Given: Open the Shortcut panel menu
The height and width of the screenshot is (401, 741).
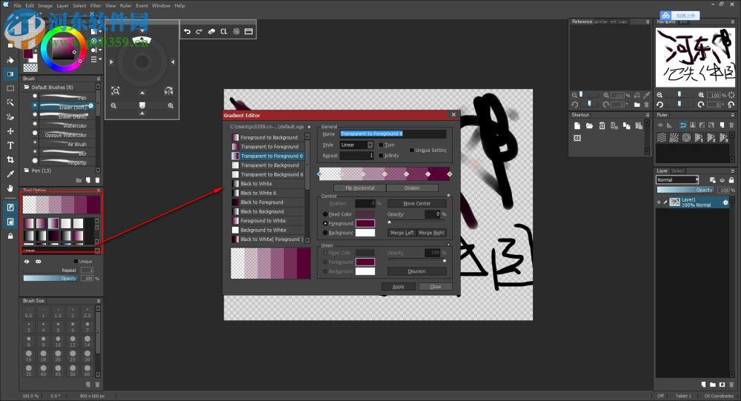Looking at the screenshot, I should point(648,115).
